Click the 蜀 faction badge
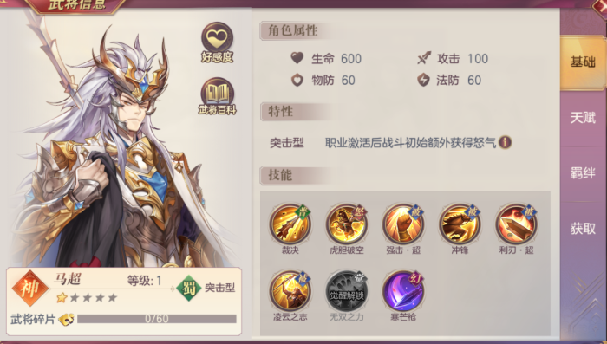Screen dimensions: 607x344 pyautogui.click(x=188, y=288)
